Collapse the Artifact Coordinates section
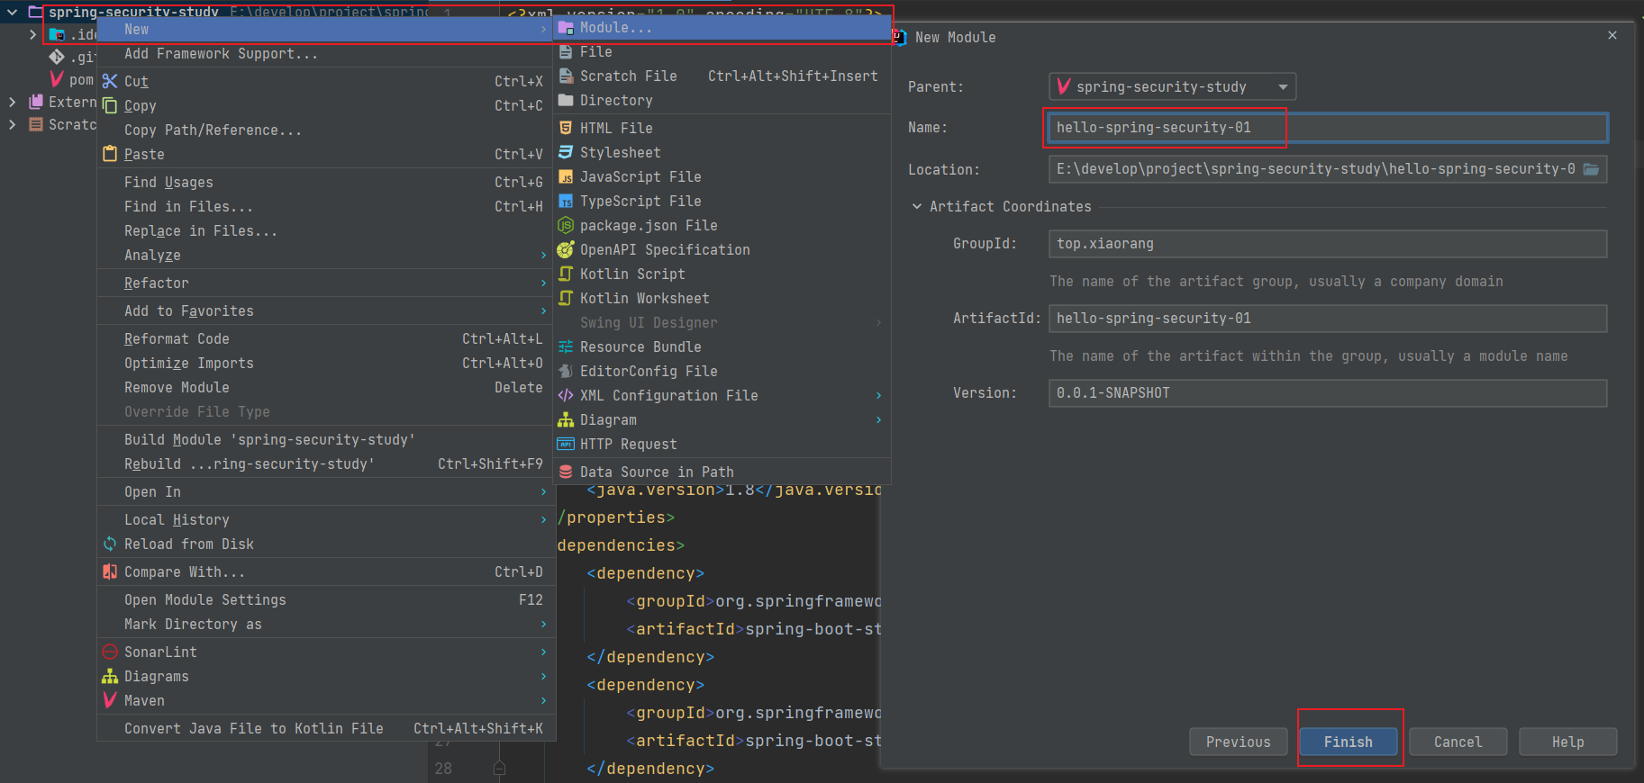The width and height of the screenshot is (1644, 783). click(x=917, y=206)
